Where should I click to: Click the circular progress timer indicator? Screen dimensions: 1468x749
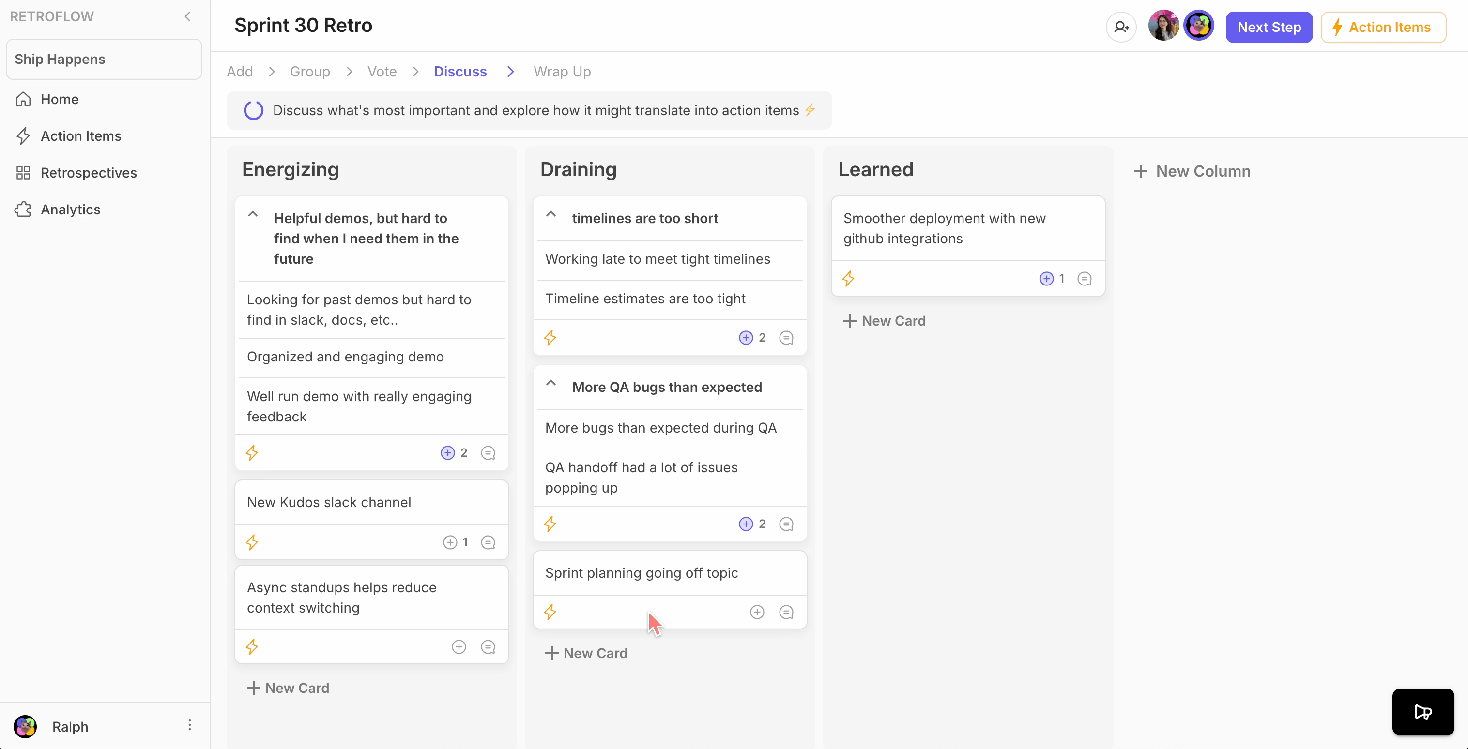(x=254, y=110)
